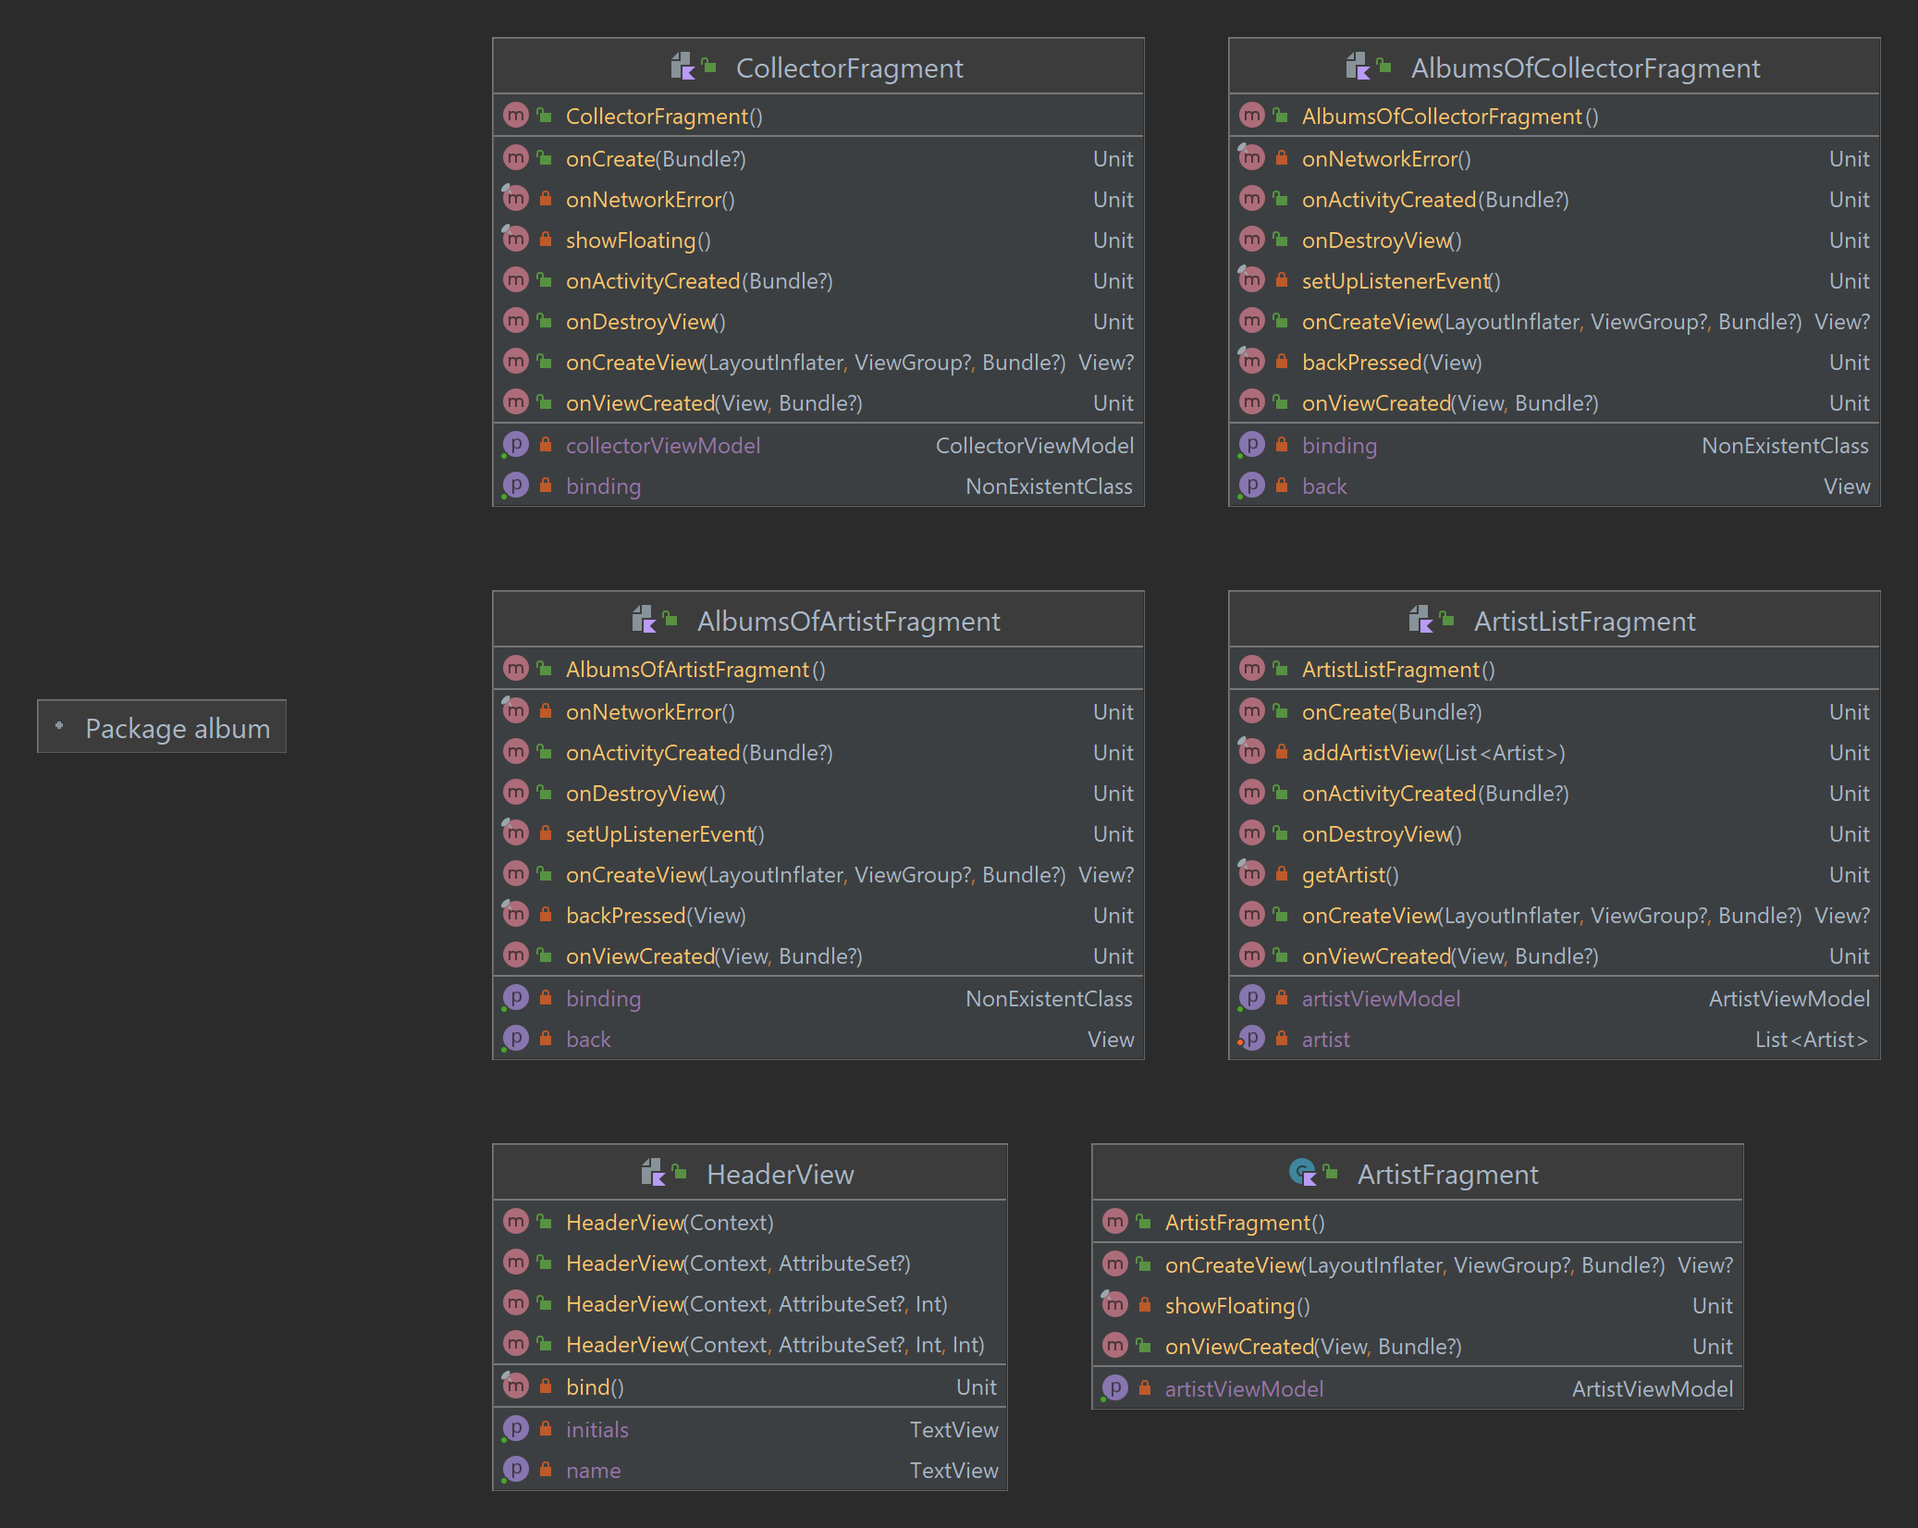This screenshot has height=1528, width=1918.
Task: Click the method icon beside backPressed(View) in AlbumsOfArtistFragment
Action: pyautogui.click(x=515, y=915)
